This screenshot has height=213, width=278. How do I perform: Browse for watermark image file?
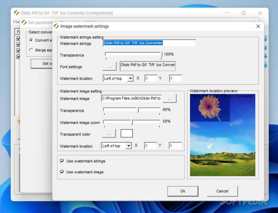point(170,98)
